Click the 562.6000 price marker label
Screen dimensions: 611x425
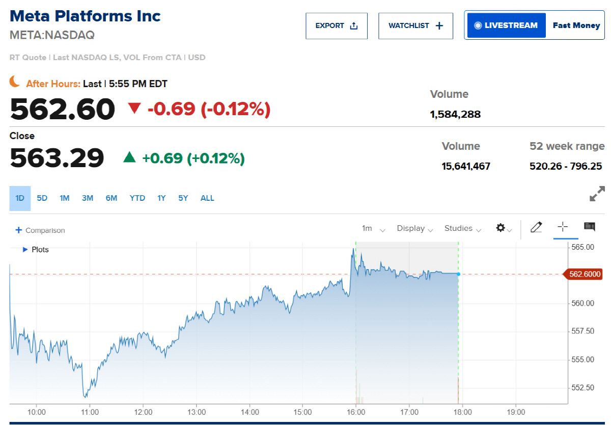click(584, 274)
